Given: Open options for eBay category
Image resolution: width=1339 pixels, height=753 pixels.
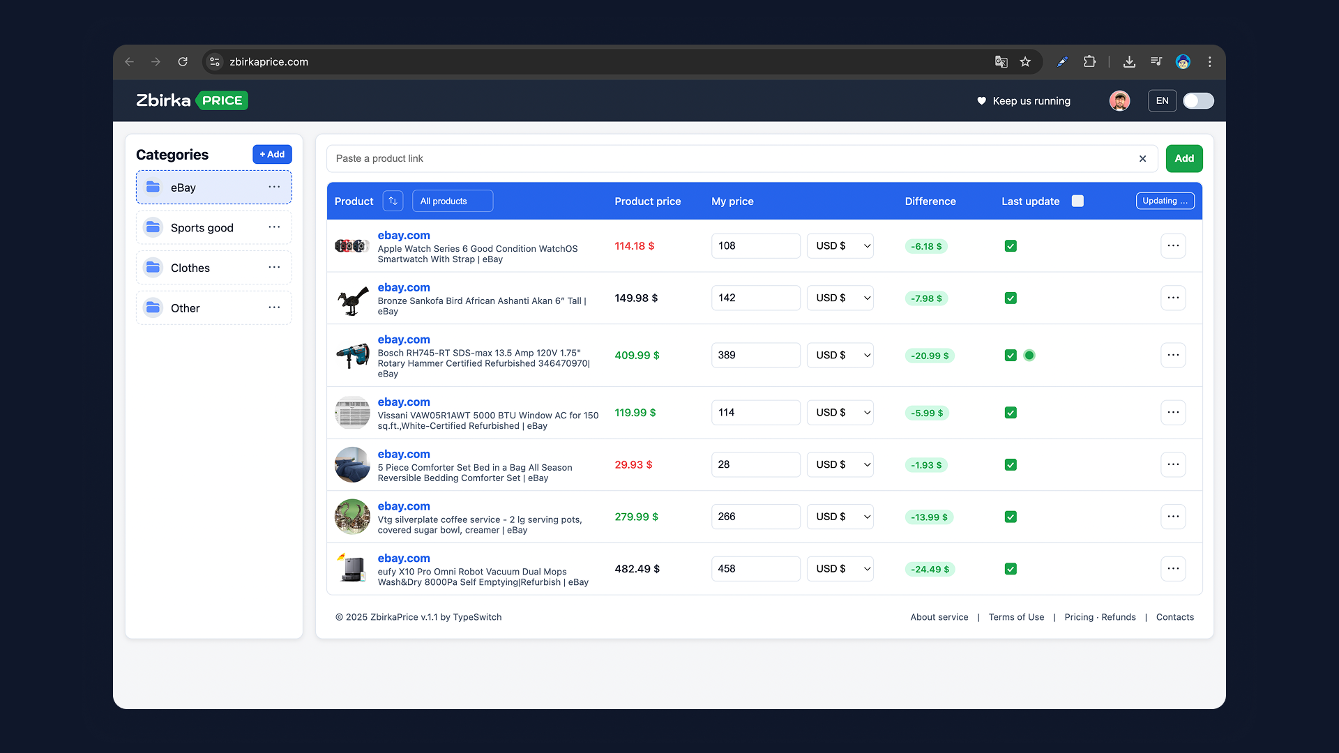Looking at the screenshot, I should pyautogui.click(x=274, y=187).
